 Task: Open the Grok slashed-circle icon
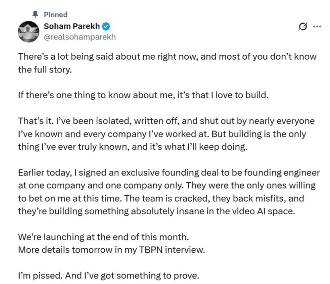[x=303, y=27]
